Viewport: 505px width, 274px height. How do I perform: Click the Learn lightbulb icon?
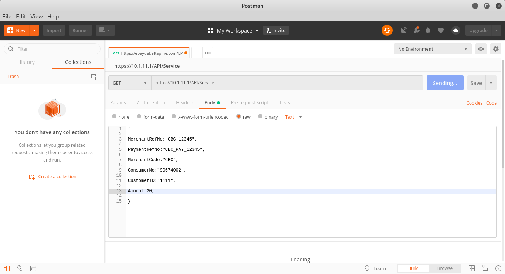click(367, 268)
